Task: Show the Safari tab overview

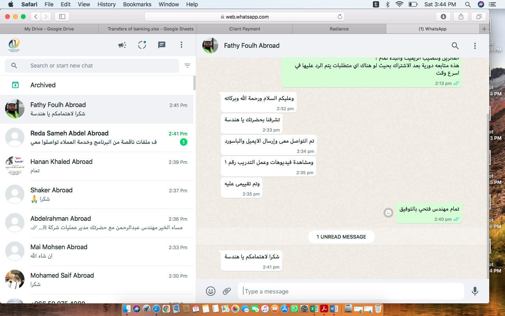Action: point(479,17)
